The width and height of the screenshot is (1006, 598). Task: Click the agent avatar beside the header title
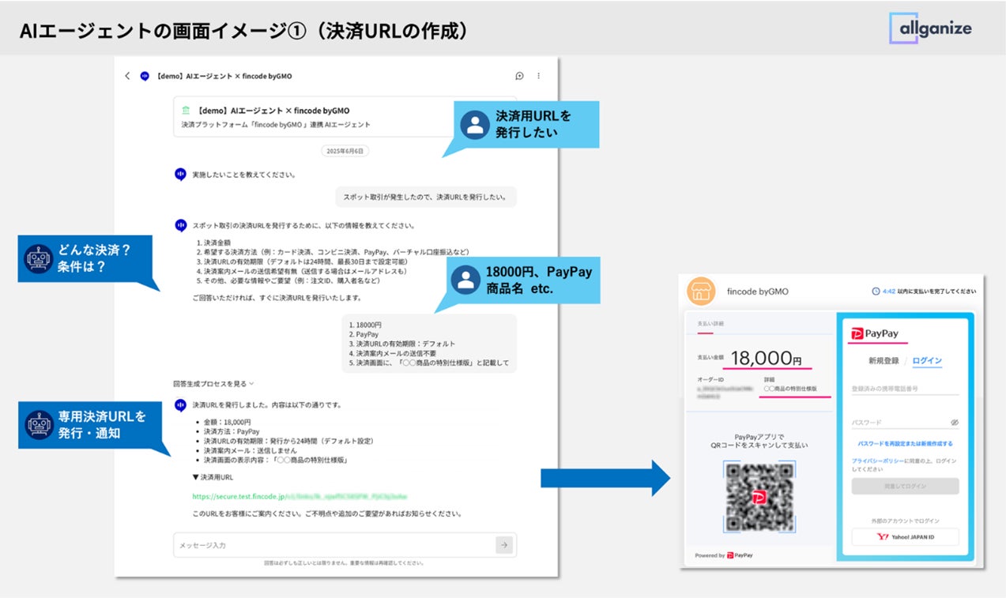tap(145, 76)
